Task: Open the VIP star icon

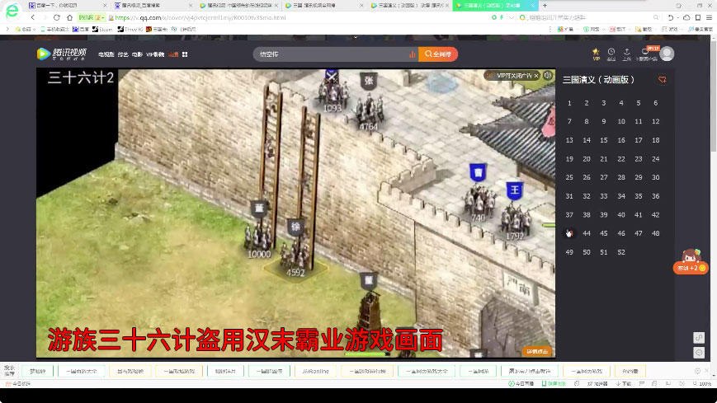Action: tap(596, 54)
